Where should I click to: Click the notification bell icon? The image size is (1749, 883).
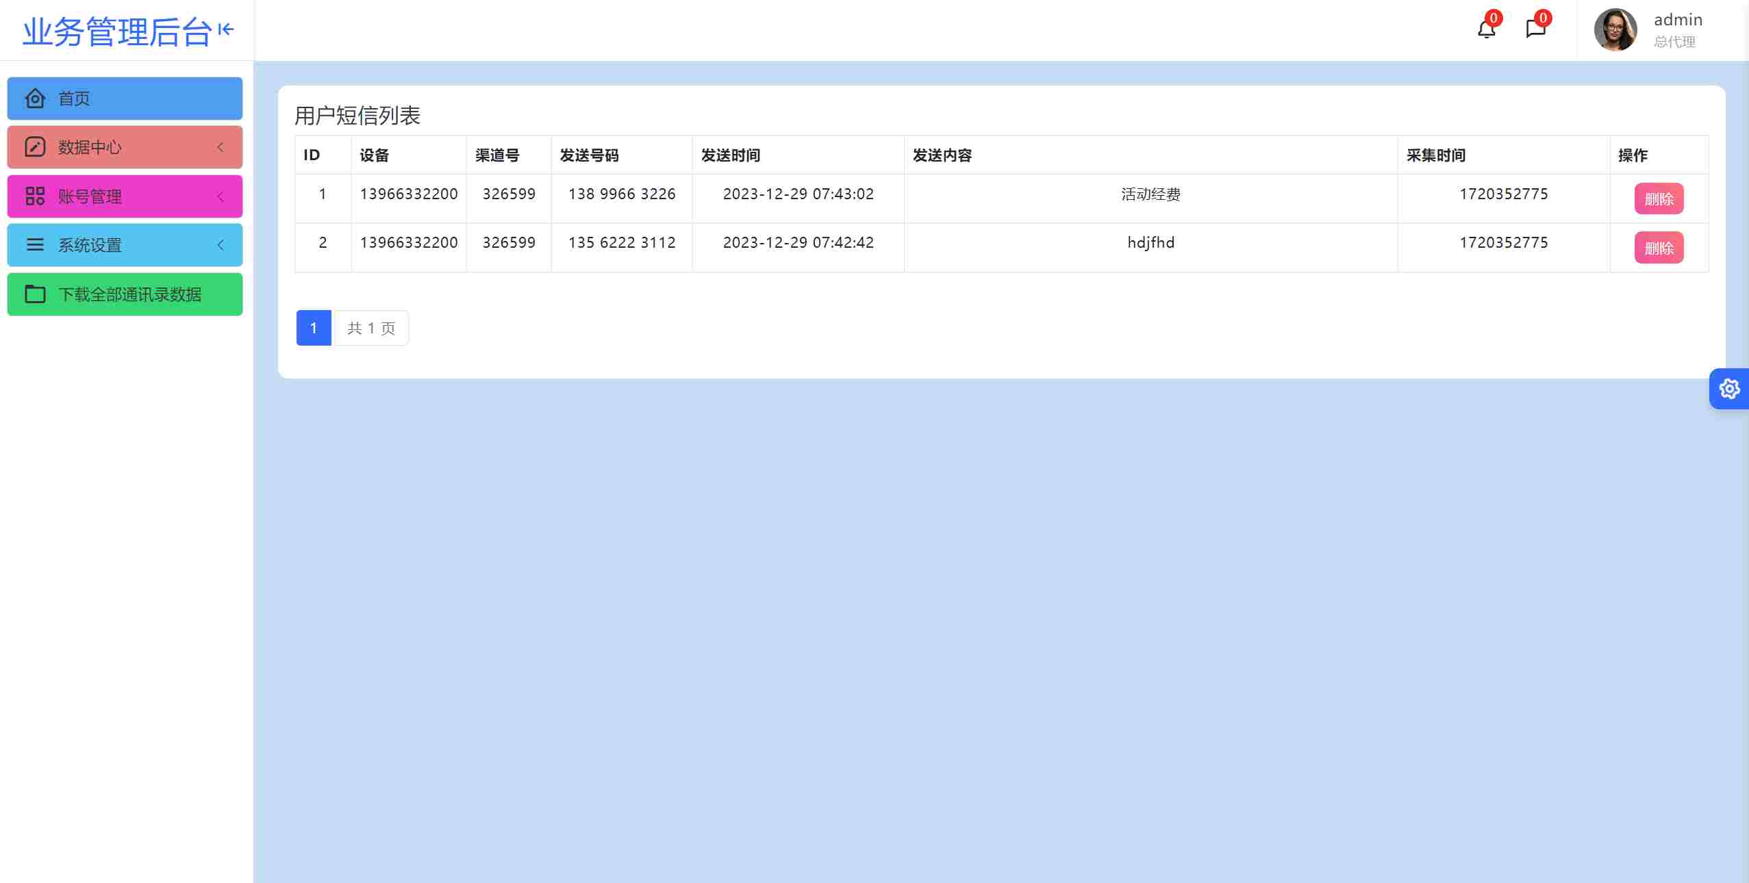pos(1485,29)
